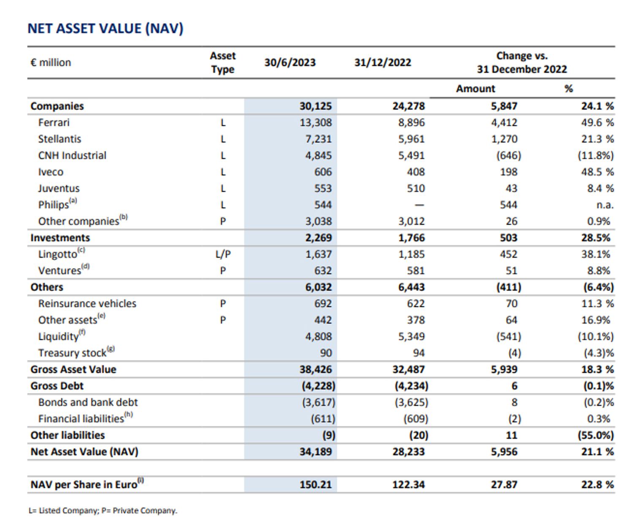Screen dimensions: 633x517
Task: Select Gross Asset Value 38,426
Action: pyautogui.click(x=316, y=369)
